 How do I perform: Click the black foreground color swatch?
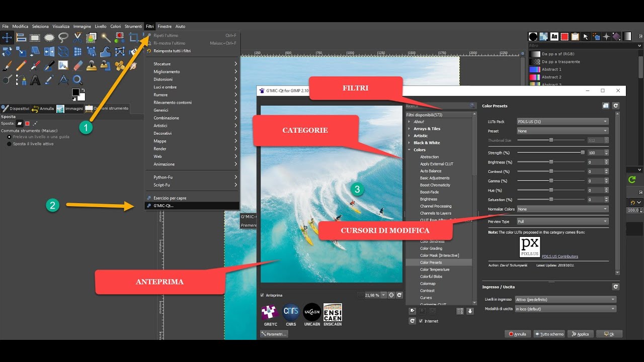75,92
